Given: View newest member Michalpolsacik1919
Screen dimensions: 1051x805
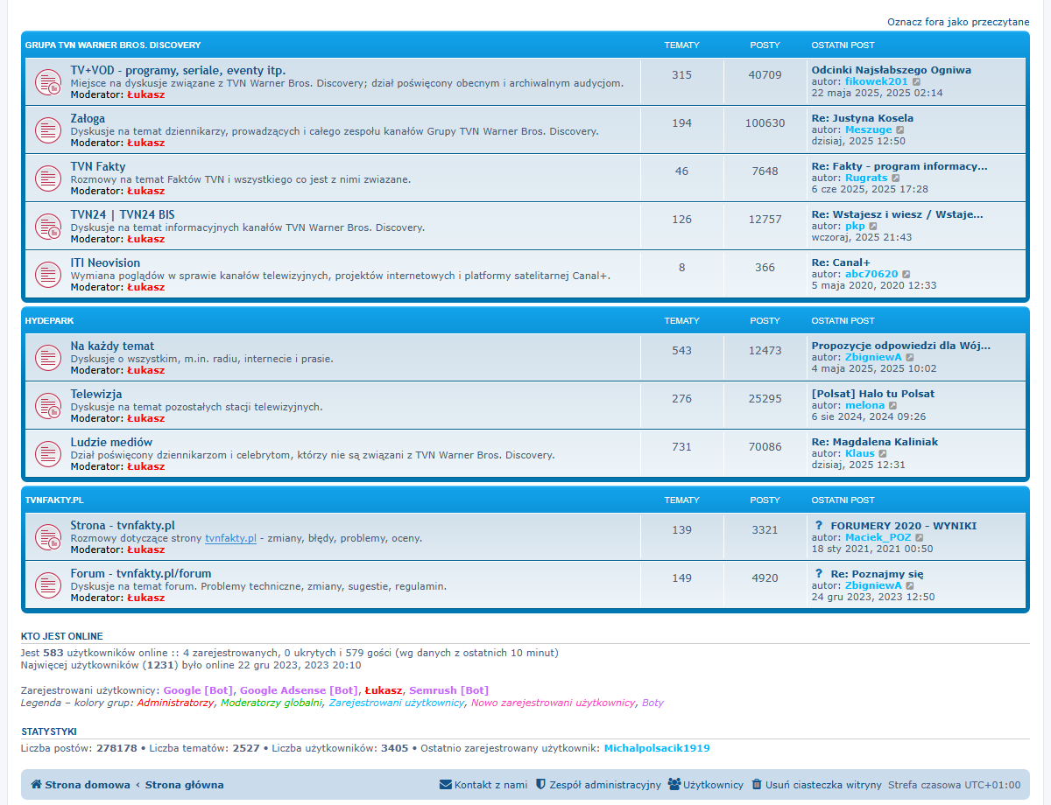Looking at the screenshot, I should (657, 748).
